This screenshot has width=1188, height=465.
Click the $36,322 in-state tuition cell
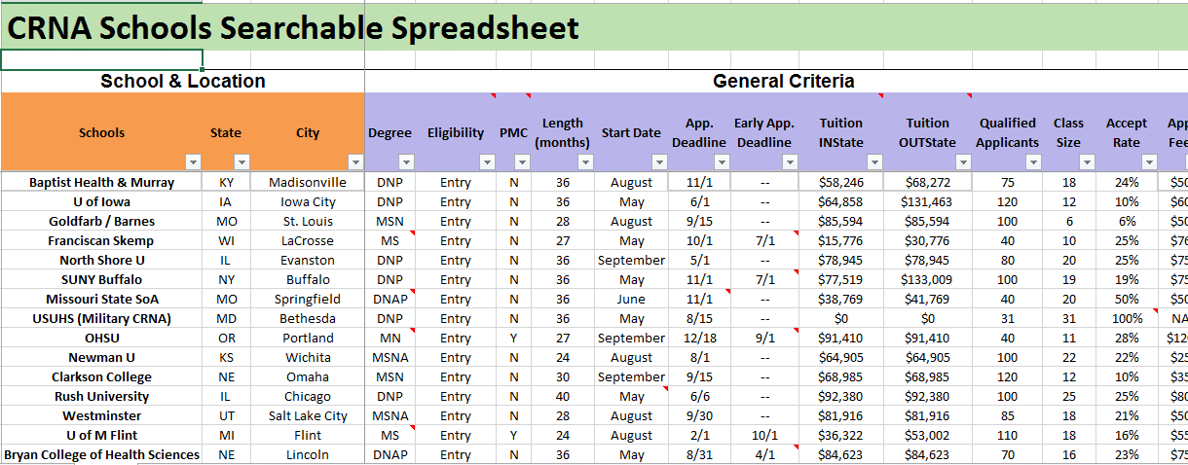coord(841,435)
